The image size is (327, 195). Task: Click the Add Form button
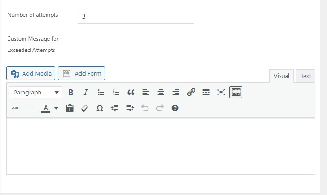[82, 73]
